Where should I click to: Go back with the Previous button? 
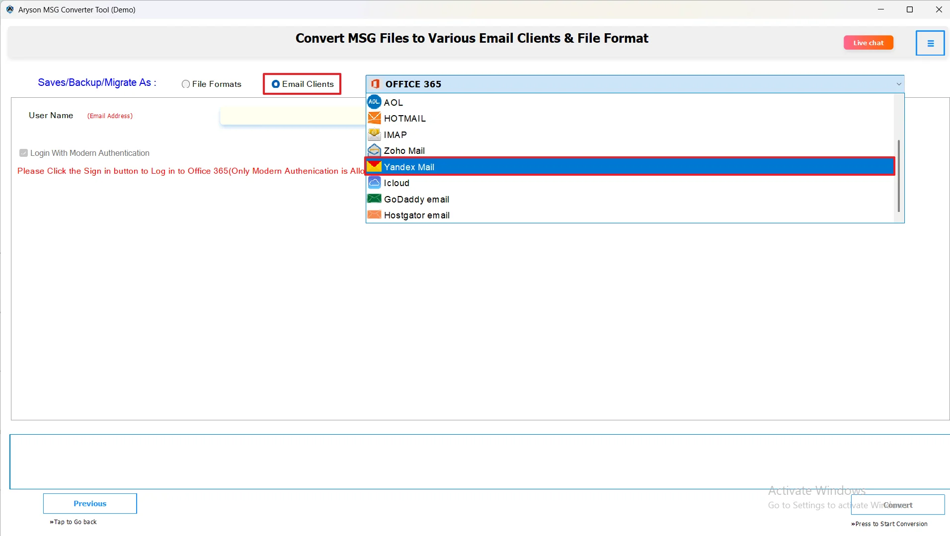[x=90, y=503]
